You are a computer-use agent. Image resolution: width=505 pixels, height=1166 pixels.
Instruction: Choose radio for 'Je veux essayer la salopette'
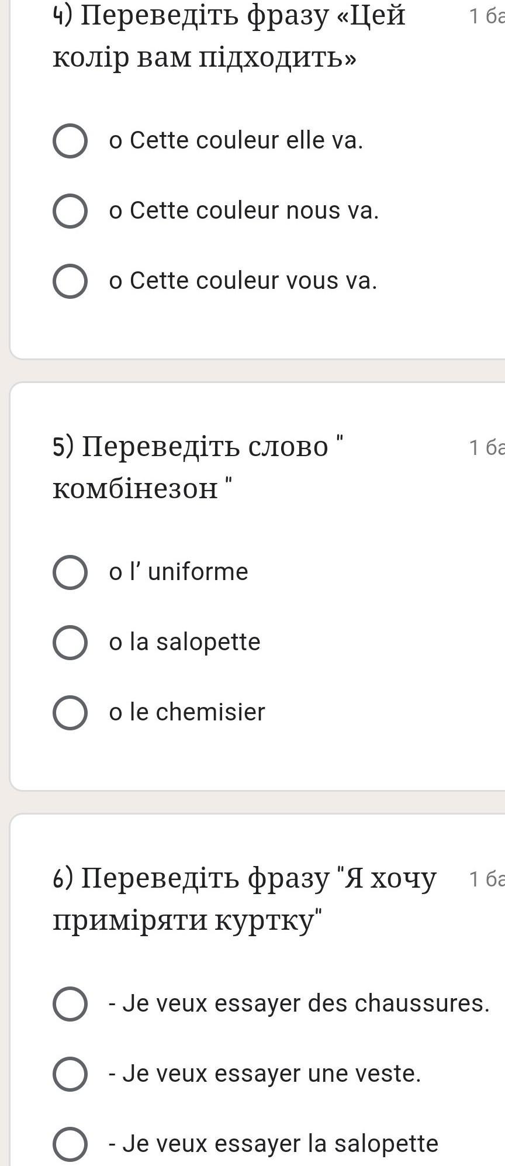tap(70, 1144)
